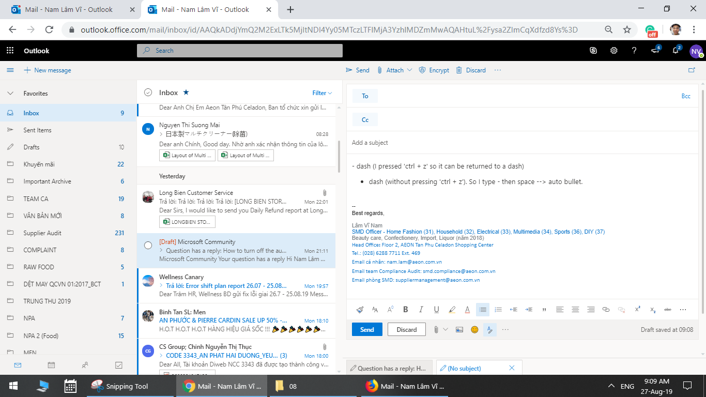Switch to Calendar module icon
Screen dimensions: 706x397
(51, 365)
